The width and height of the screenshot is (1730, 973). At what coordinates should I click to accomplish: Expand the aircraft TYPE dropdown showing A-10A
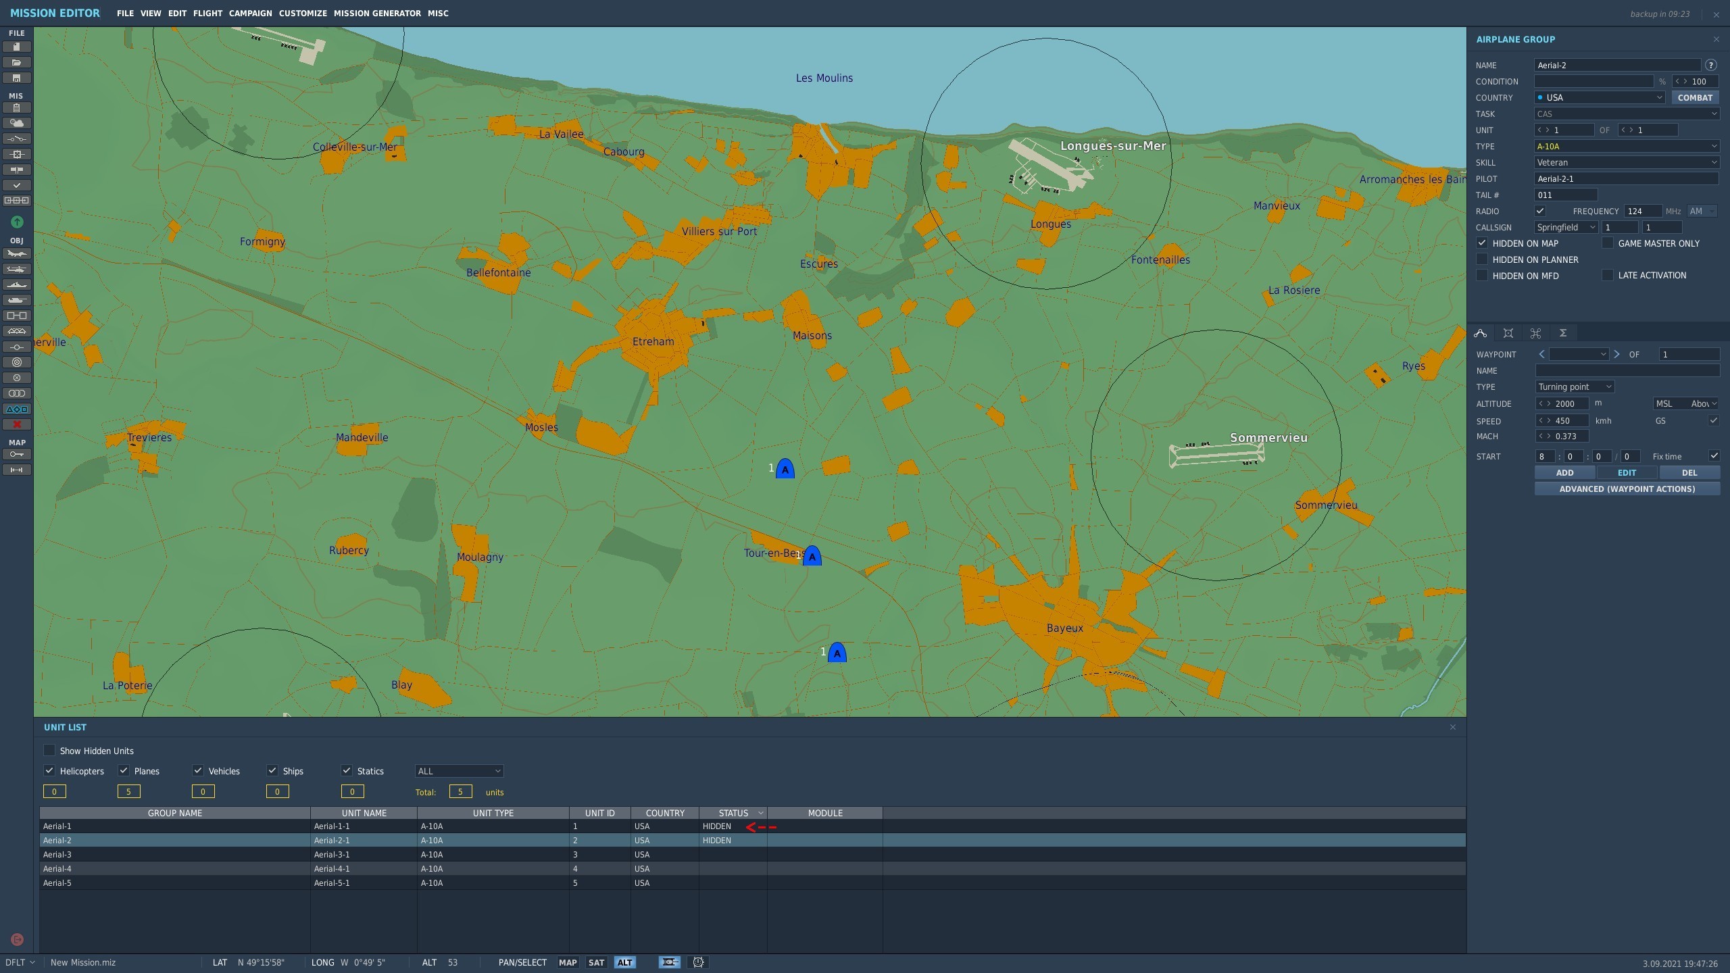[x=1627, y=146]
